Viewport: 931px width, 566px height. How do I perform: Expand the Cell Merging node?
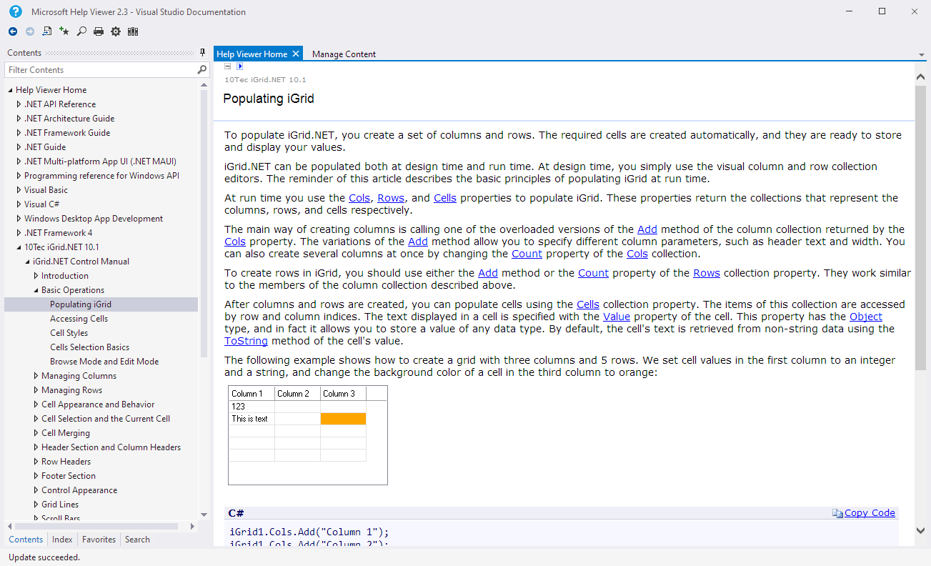coord(36,433)
